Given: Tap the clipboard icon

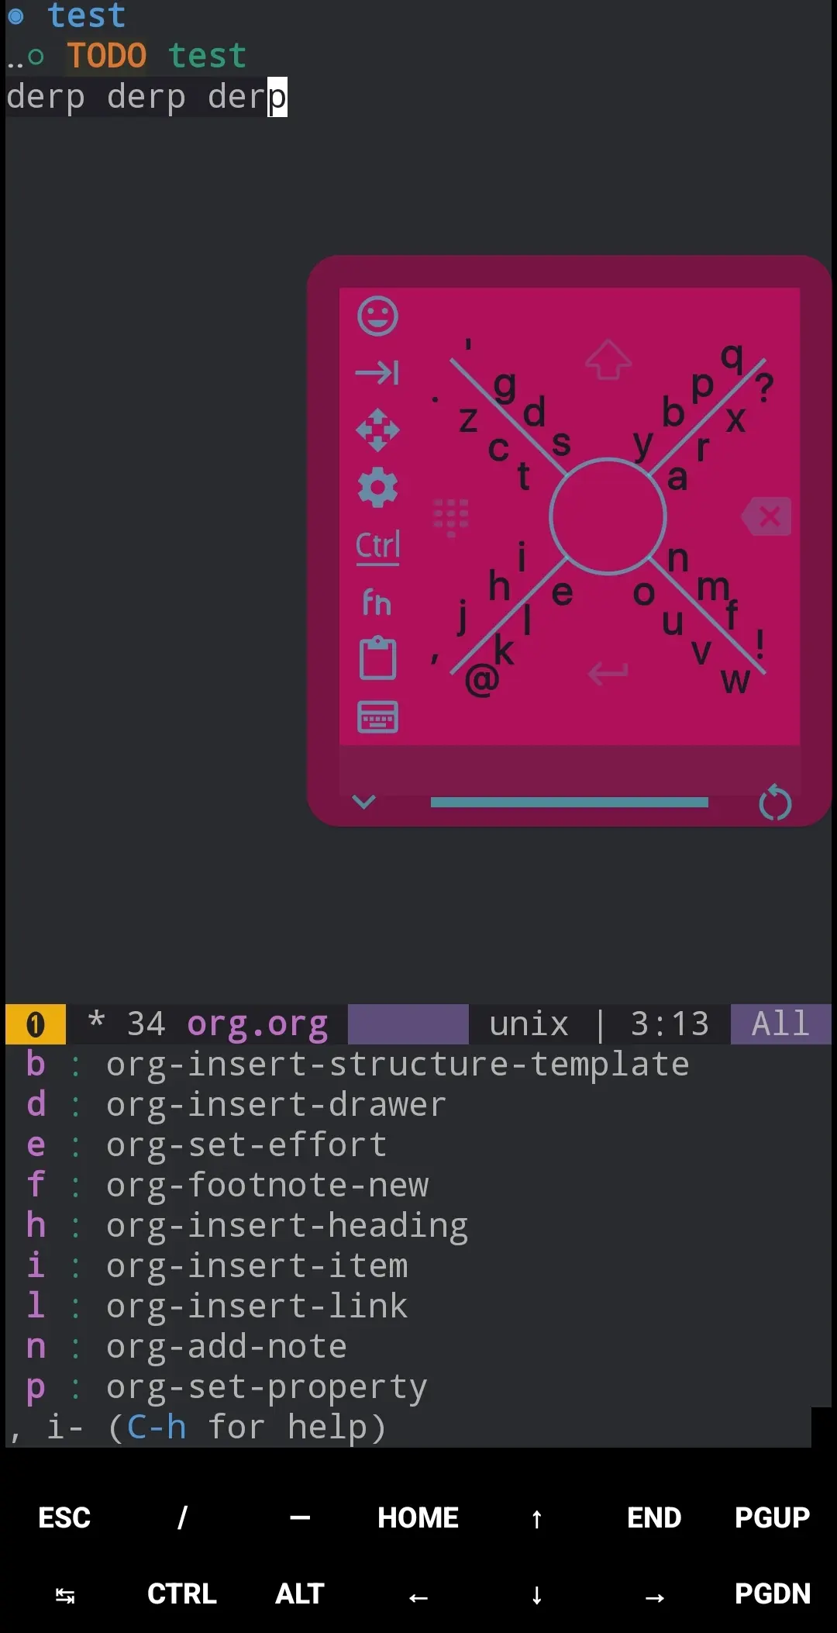Looking at the screenshot, I should tap(377, 658).
